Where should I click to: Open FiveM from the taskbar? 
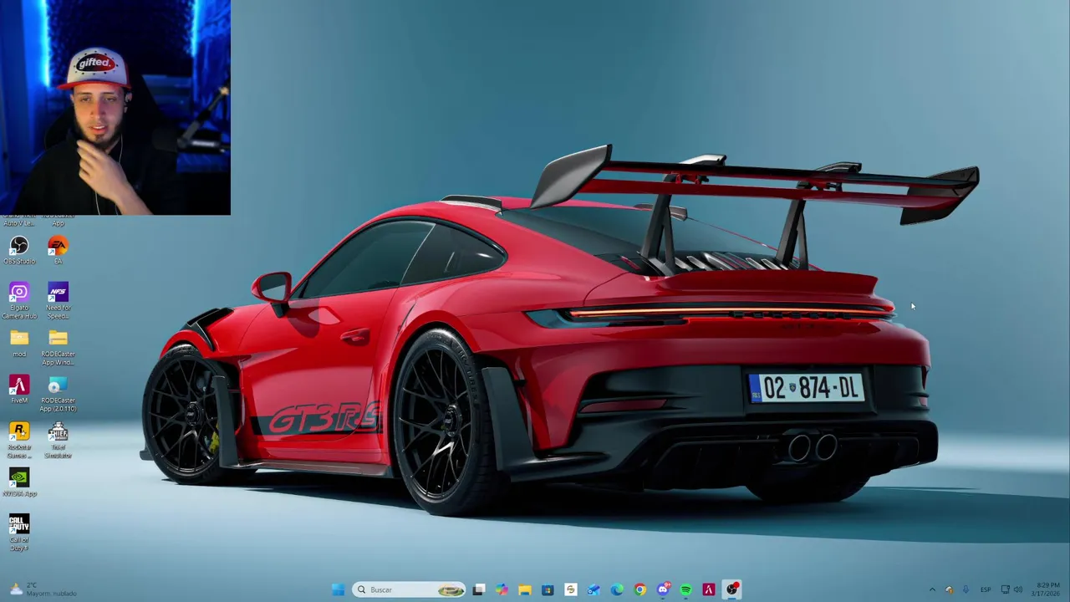coord(709,589)
